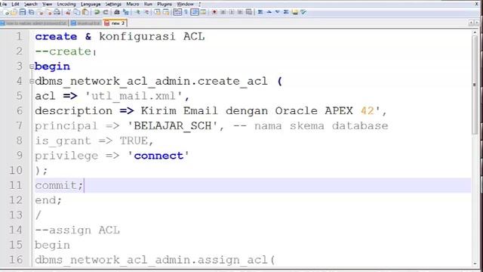The height and width of the screenshot is (272, 483).
Task: Click the Stop Recording macro icon
Action: [223, 12]
